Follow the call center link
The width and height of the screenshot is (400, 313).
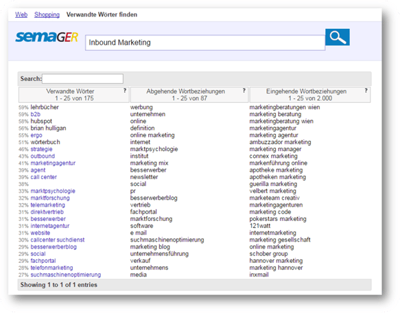44,177
